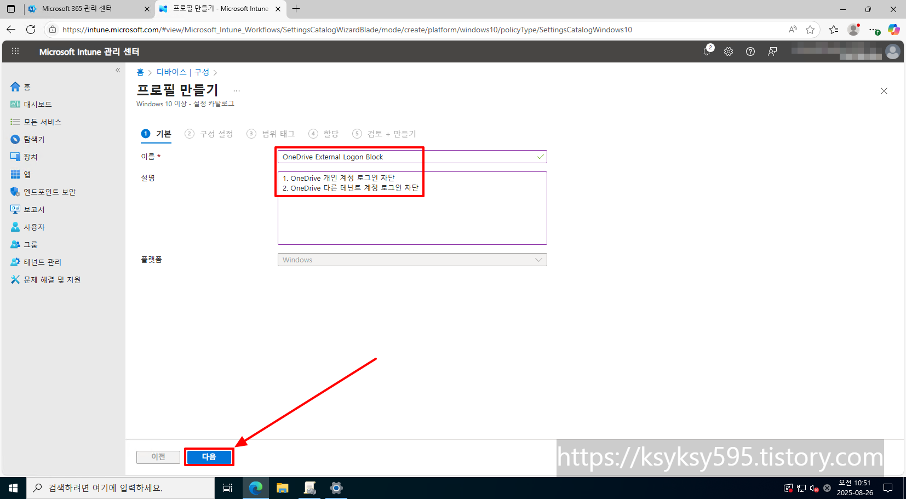Screen dimensions: 906x499
Task: Toggle read aloud icon in address bar
Action: 793,30
